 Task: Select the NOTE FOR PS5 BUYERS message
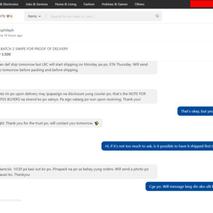tap(79, 97)
